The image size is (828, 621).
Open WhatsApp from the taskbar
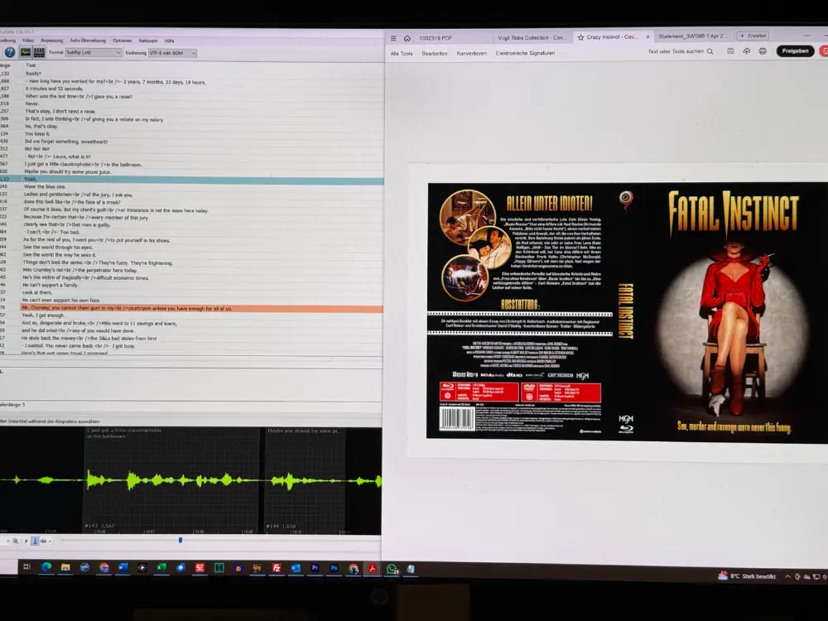[x=392, y=569]
